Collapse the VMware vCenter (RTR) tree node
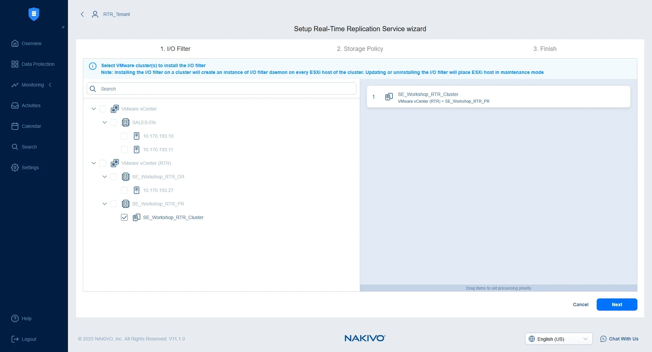652x352 pixels. (x=94, y=163)
